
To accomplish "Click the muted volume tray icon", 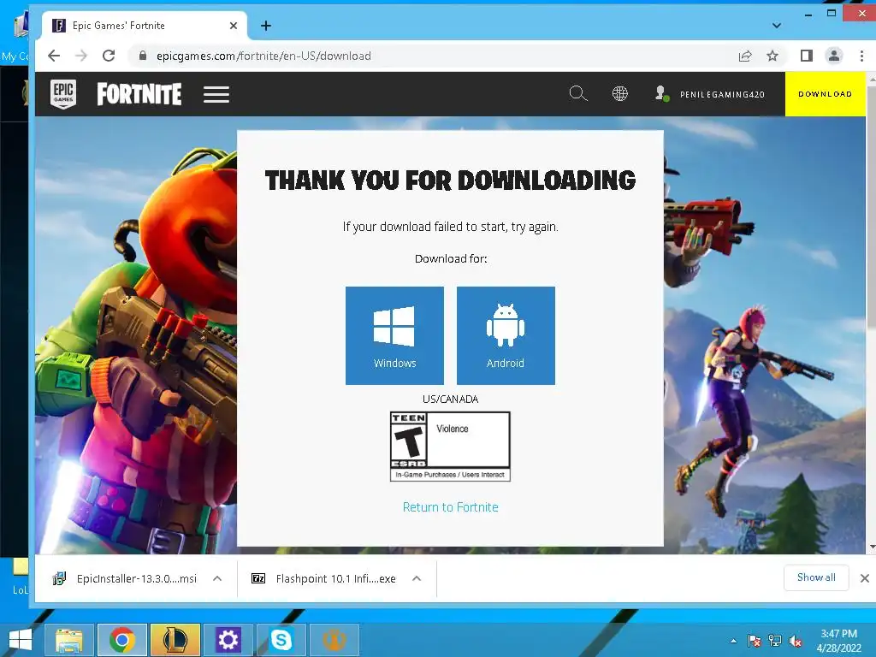I will [x=796, y=641].
